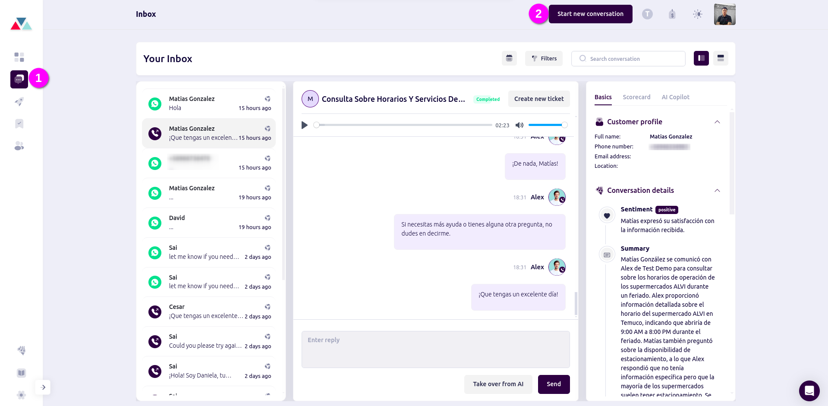Switch to the AI Copilot tab
The image size is (828, 406).
(675, 97)
